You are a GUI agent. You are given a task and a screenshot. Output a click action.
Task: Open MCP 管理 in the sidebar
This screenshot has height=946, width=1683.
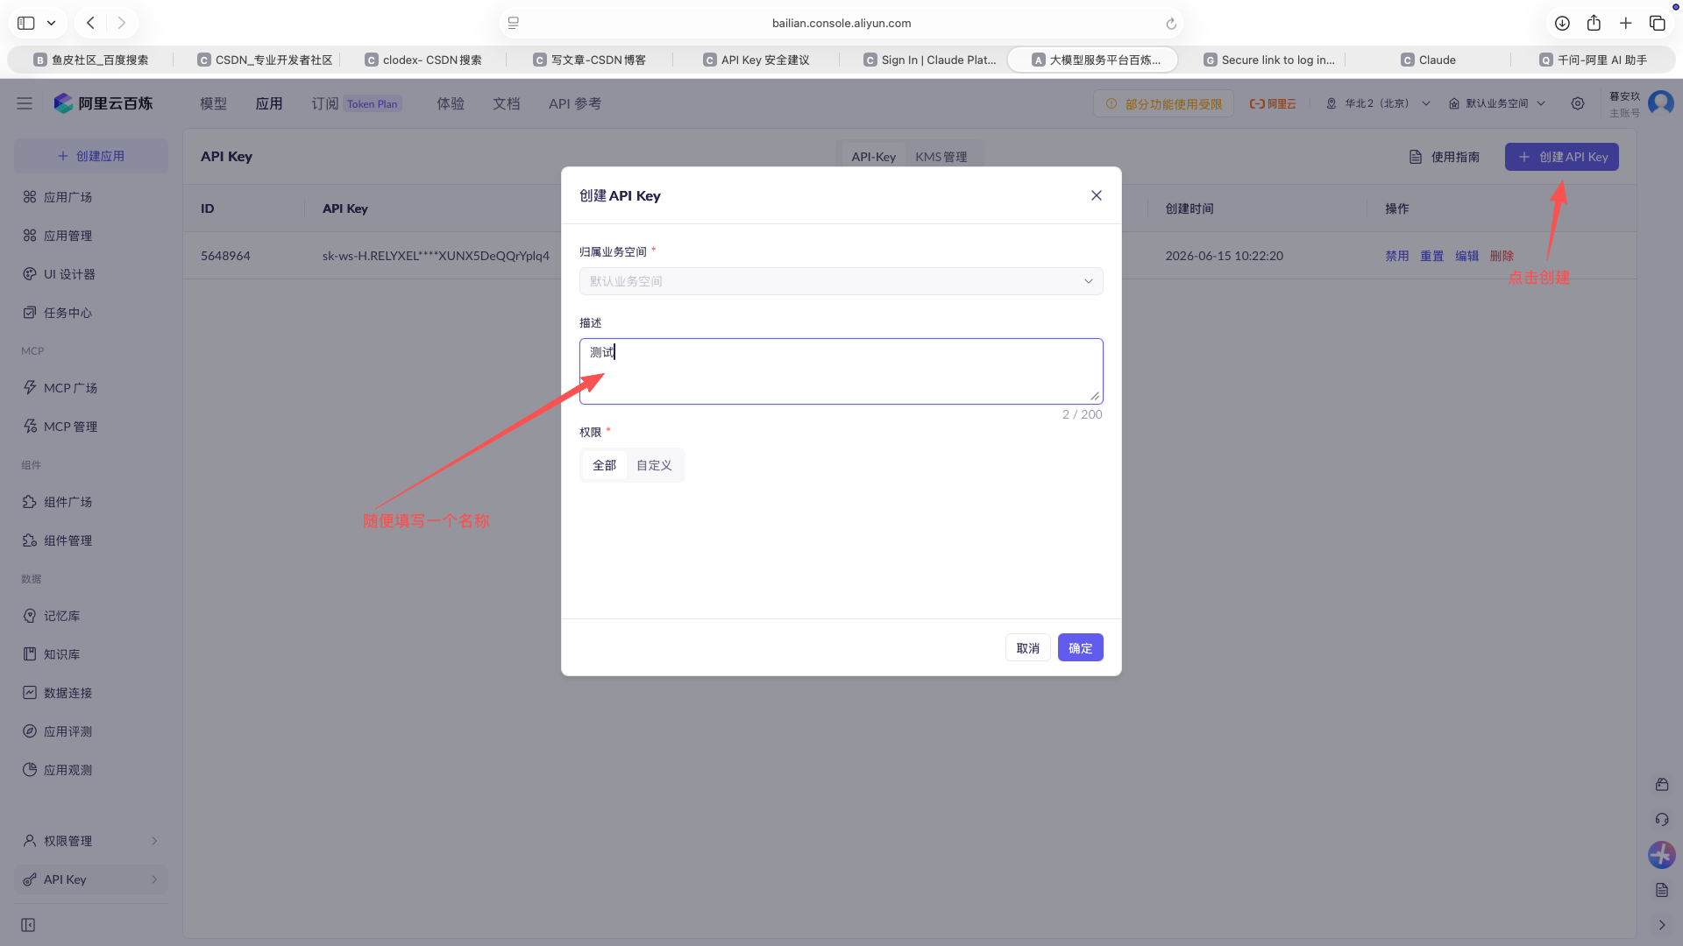pos(91,427)
